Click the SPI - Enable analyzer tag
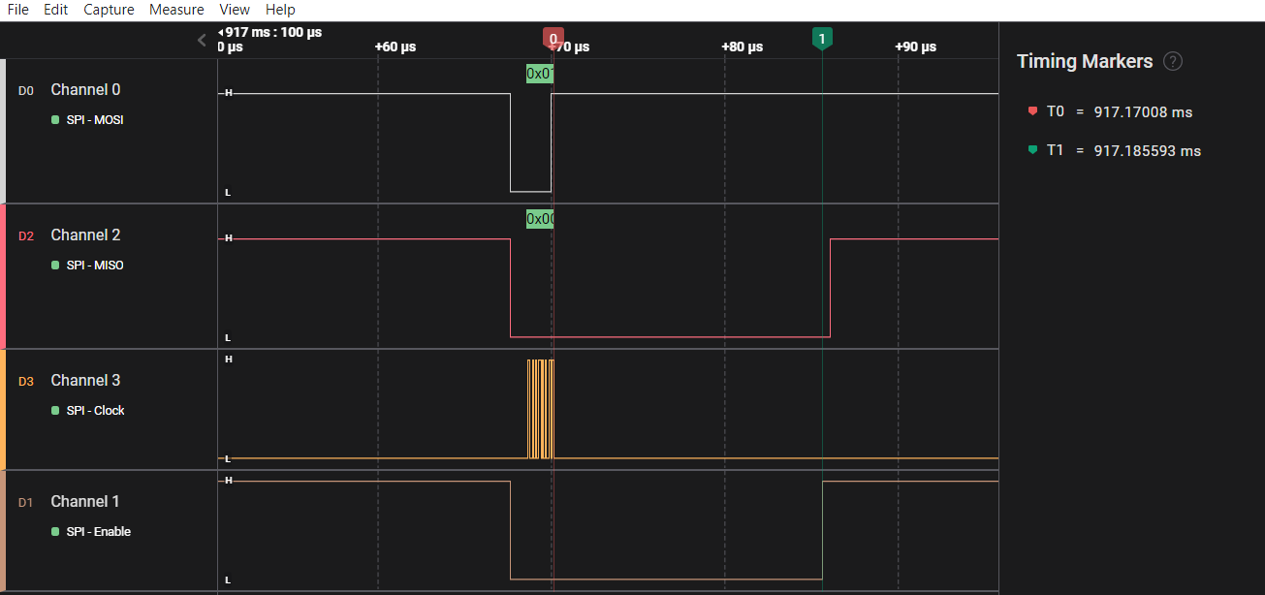This screenshot has height=595, width=1265. [x=91, y=532]
